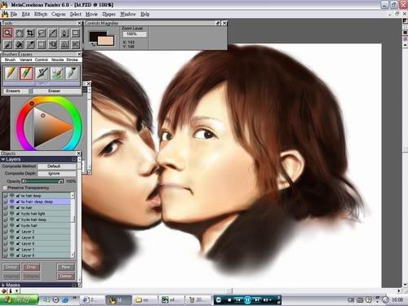
Task: Click the New layer button
Action: tap(66, 267)
